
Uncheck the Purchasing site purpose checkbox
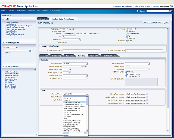pos(126,31)
